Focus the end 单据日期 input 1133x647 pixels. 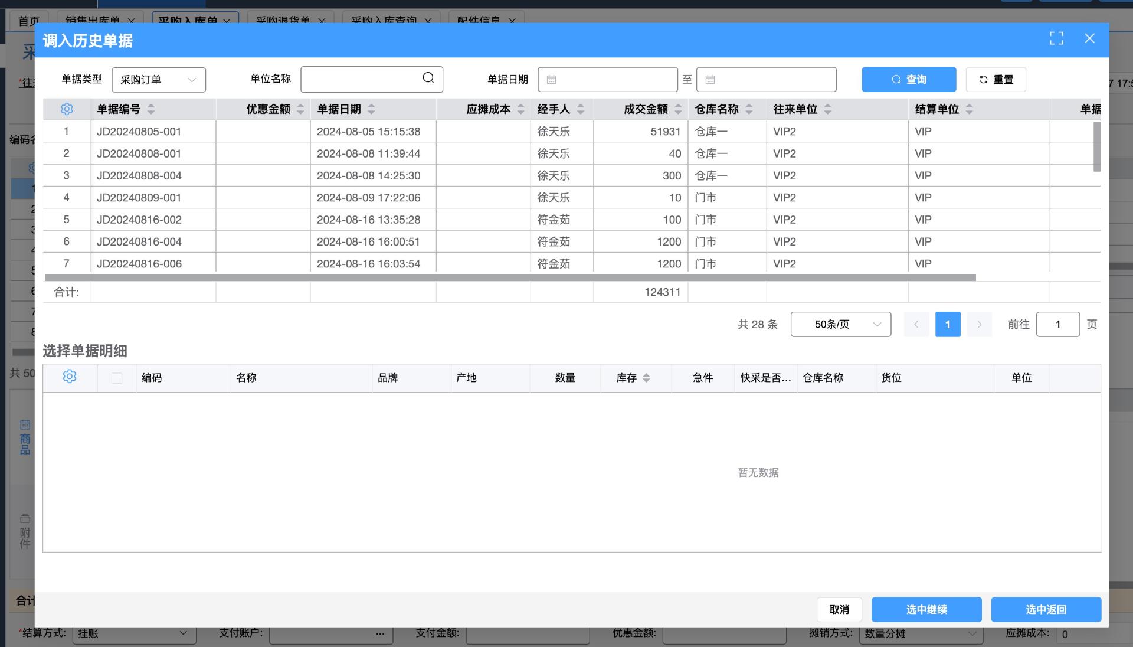click(x=767, y=80)
